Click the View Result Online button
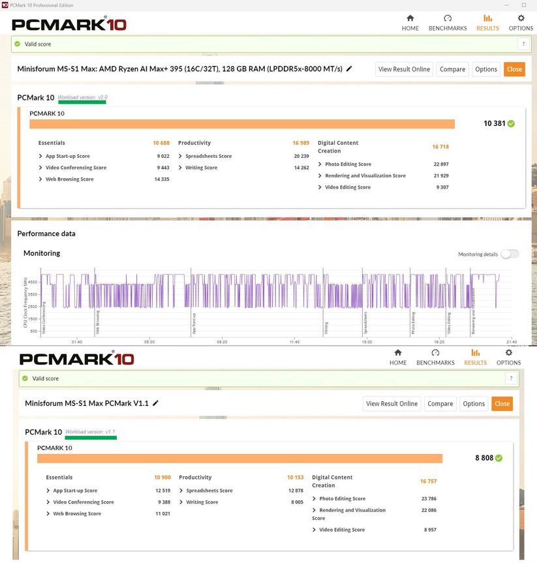Image resolution: width=537 pixels, height=576 pixels. (x=403, y=68)
